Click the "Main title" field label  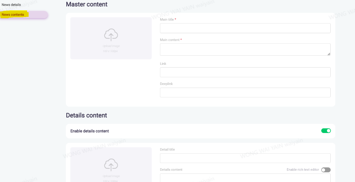click(x=167, y=19)
